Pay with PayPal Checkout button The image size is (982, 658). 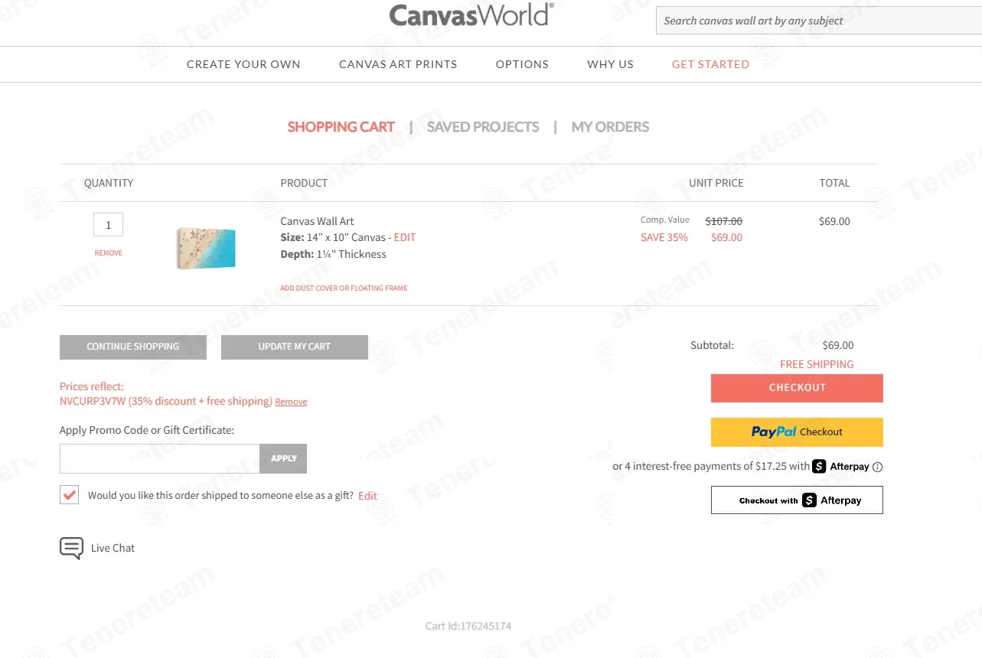tap(797, 432)
